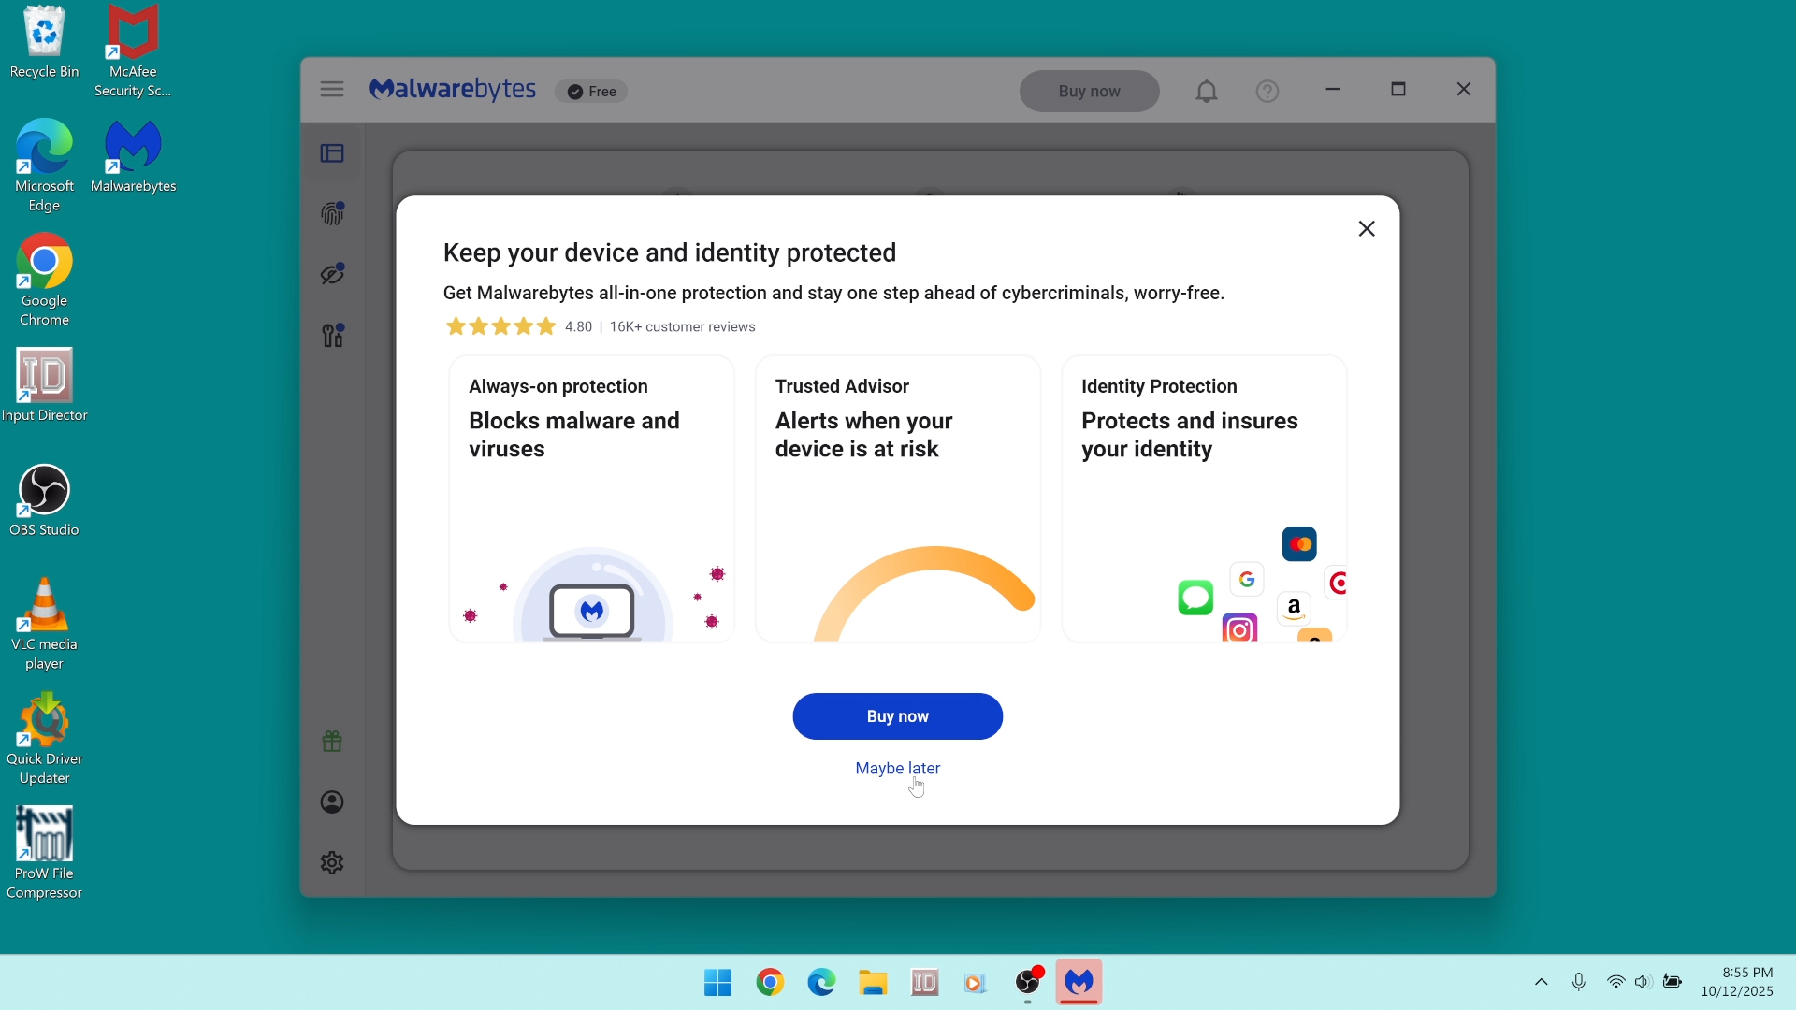Minimize the Malwarebytes window
1796x1010 pixels.
[x=1333, y=90]
